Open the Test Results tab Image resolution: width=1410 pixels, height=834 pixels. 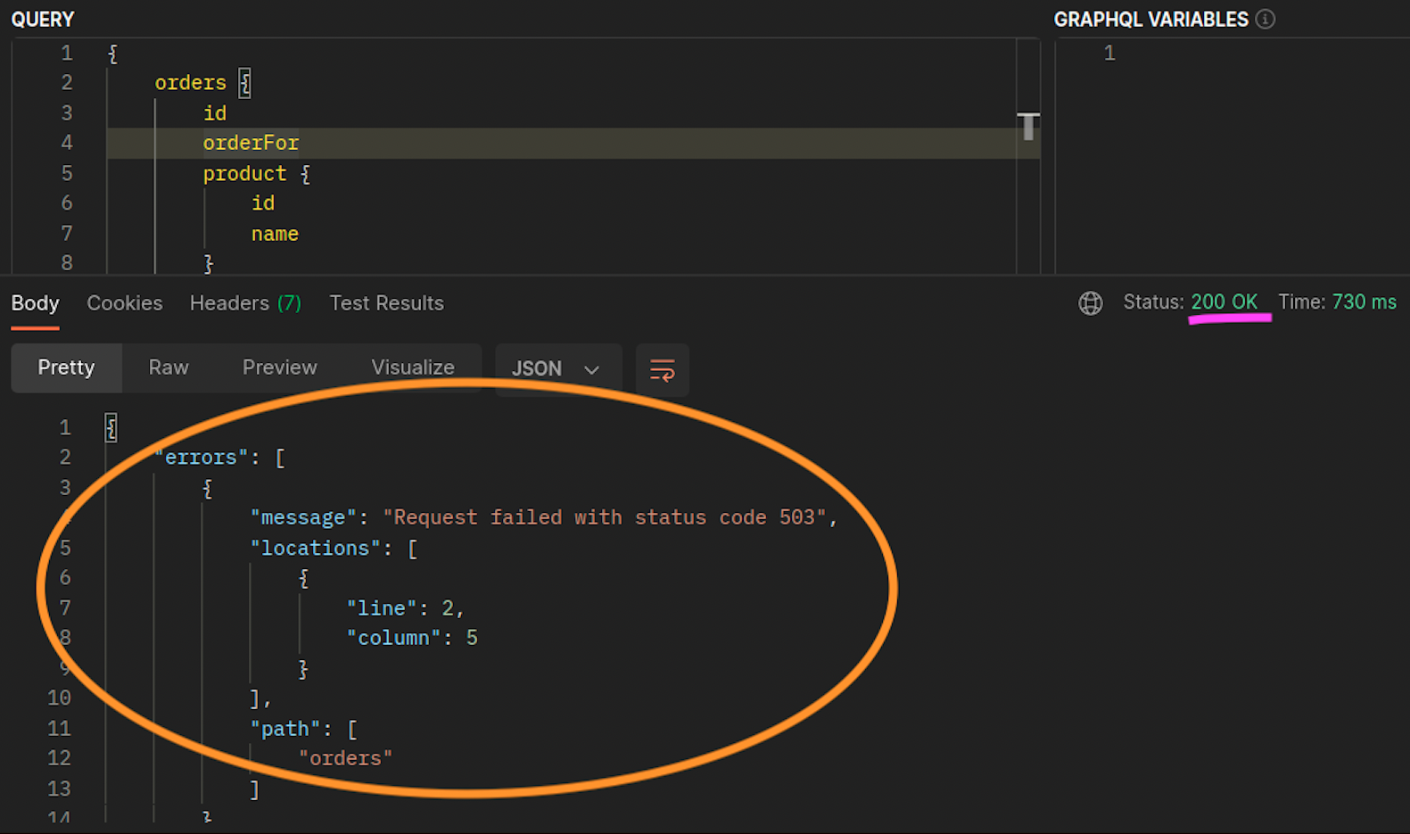[x=387, y=303]
